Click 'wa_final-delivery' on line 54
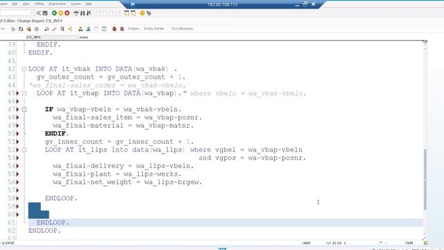 tap(88, 166)
